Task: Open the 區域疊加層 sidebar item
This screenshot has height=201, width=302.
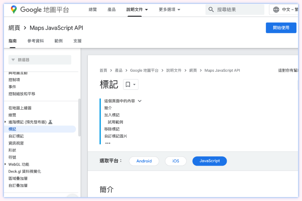Action: [18, 179]
